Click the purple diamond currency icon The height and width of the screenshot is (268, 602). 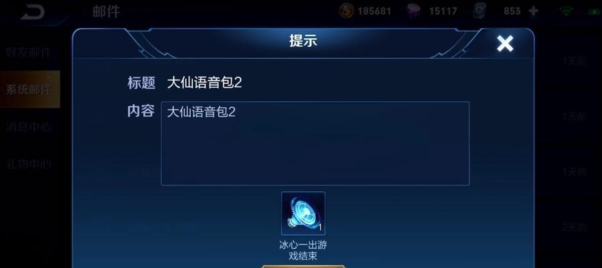(x=413, y=11)
